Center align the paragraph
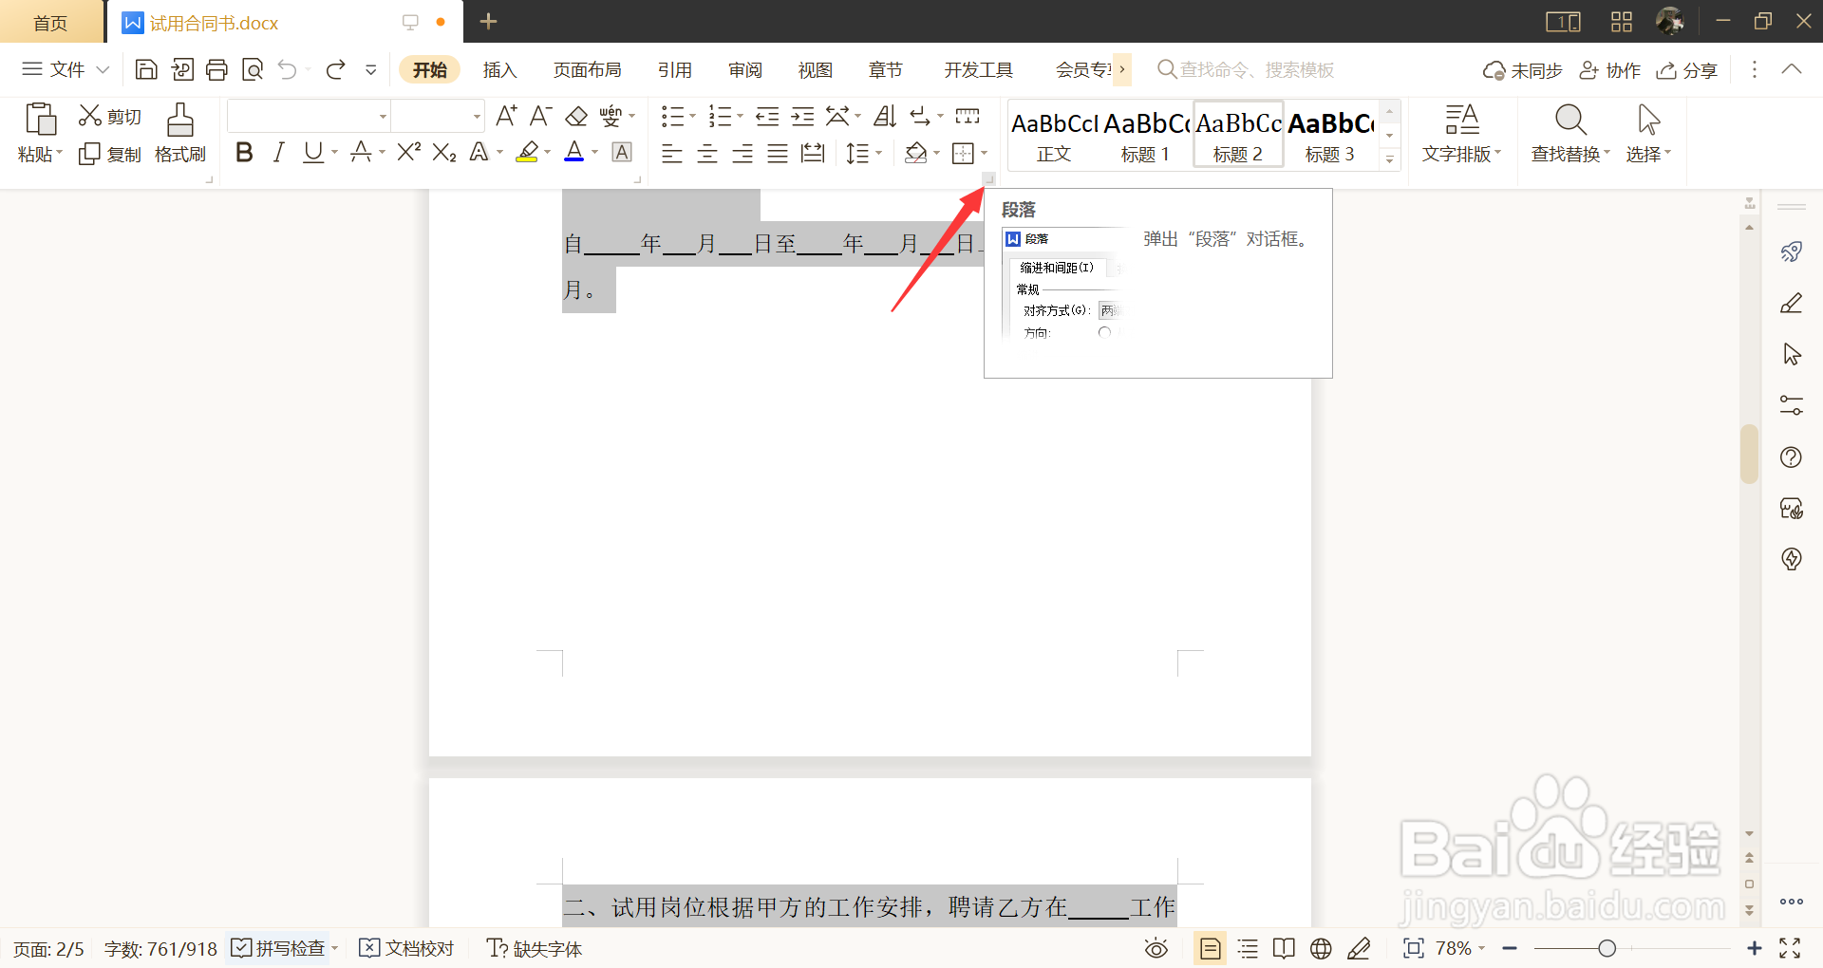 click(707, 153)
